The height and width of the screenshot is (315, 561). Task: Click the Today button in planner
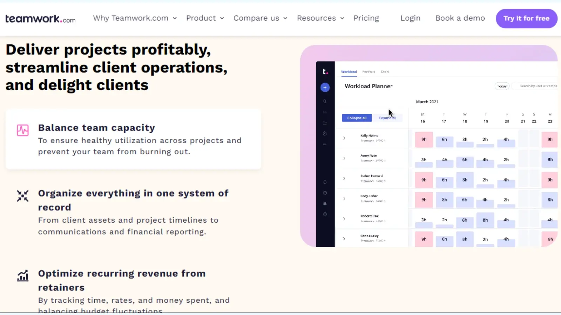point(502,86)
